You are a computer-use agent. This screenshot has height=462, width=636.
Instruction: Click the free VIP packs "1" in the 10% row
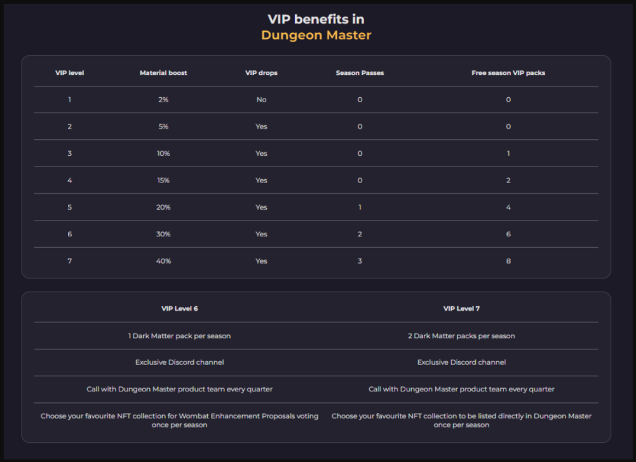pyautogui.click(x=508, y=153)
